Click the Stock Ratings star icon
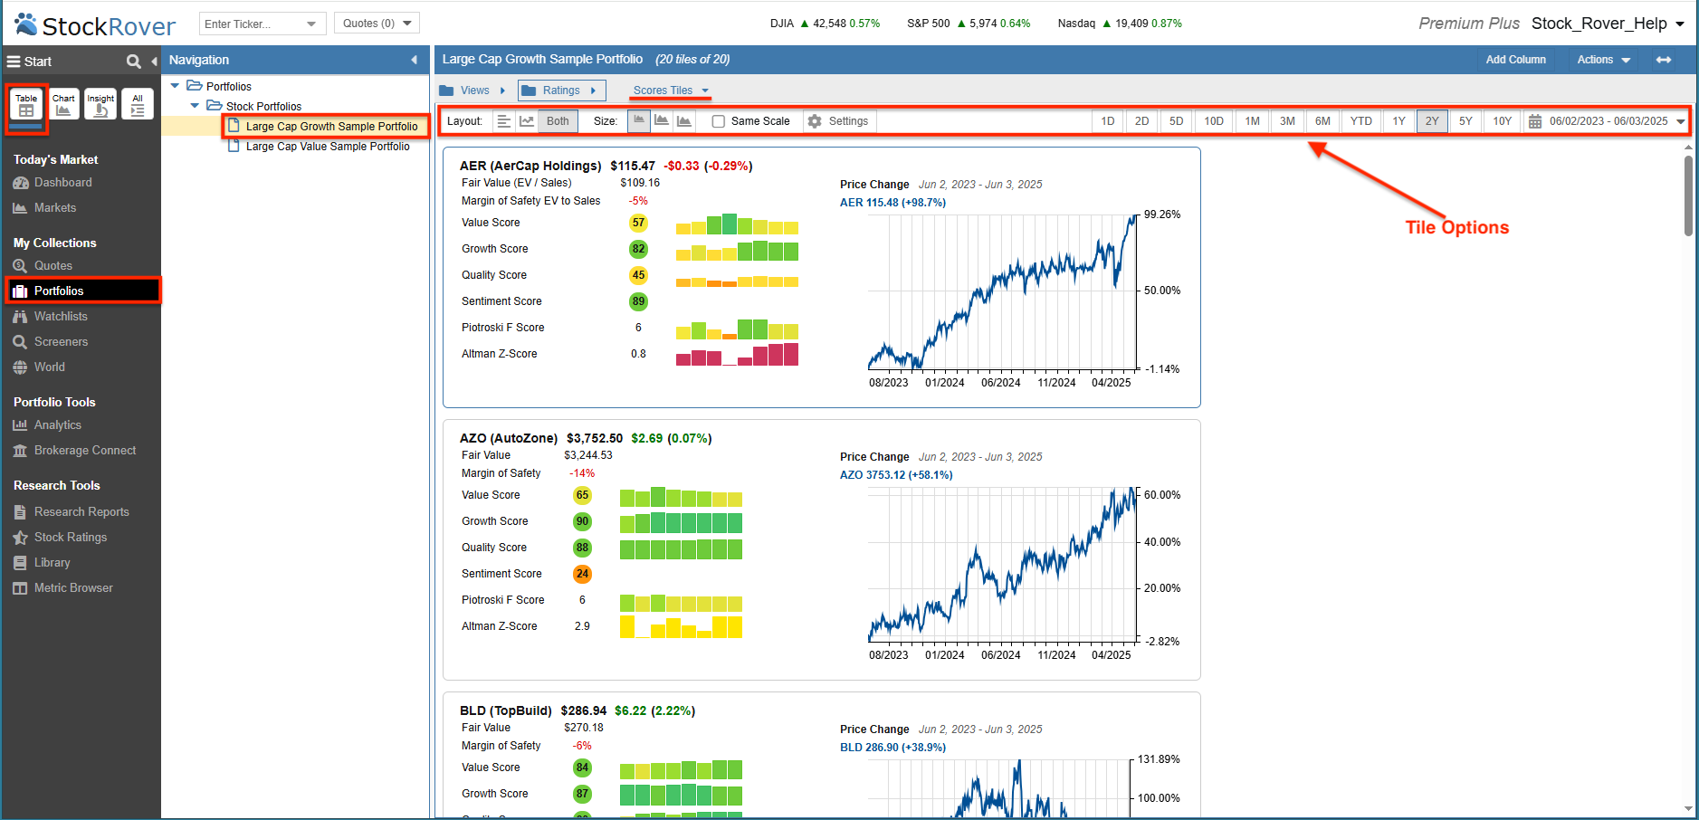 pos(20,538)
